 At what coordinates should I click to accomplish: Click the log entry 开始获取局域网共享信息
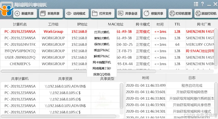[192, 105]
